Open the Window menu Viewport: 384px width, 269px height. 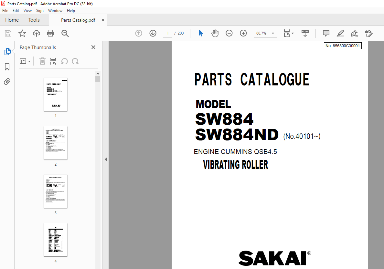click(x=55, y=11)
